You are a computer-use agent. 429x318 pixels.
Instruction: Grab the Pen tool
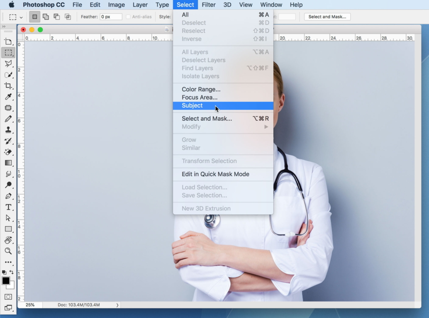(9, 196)
